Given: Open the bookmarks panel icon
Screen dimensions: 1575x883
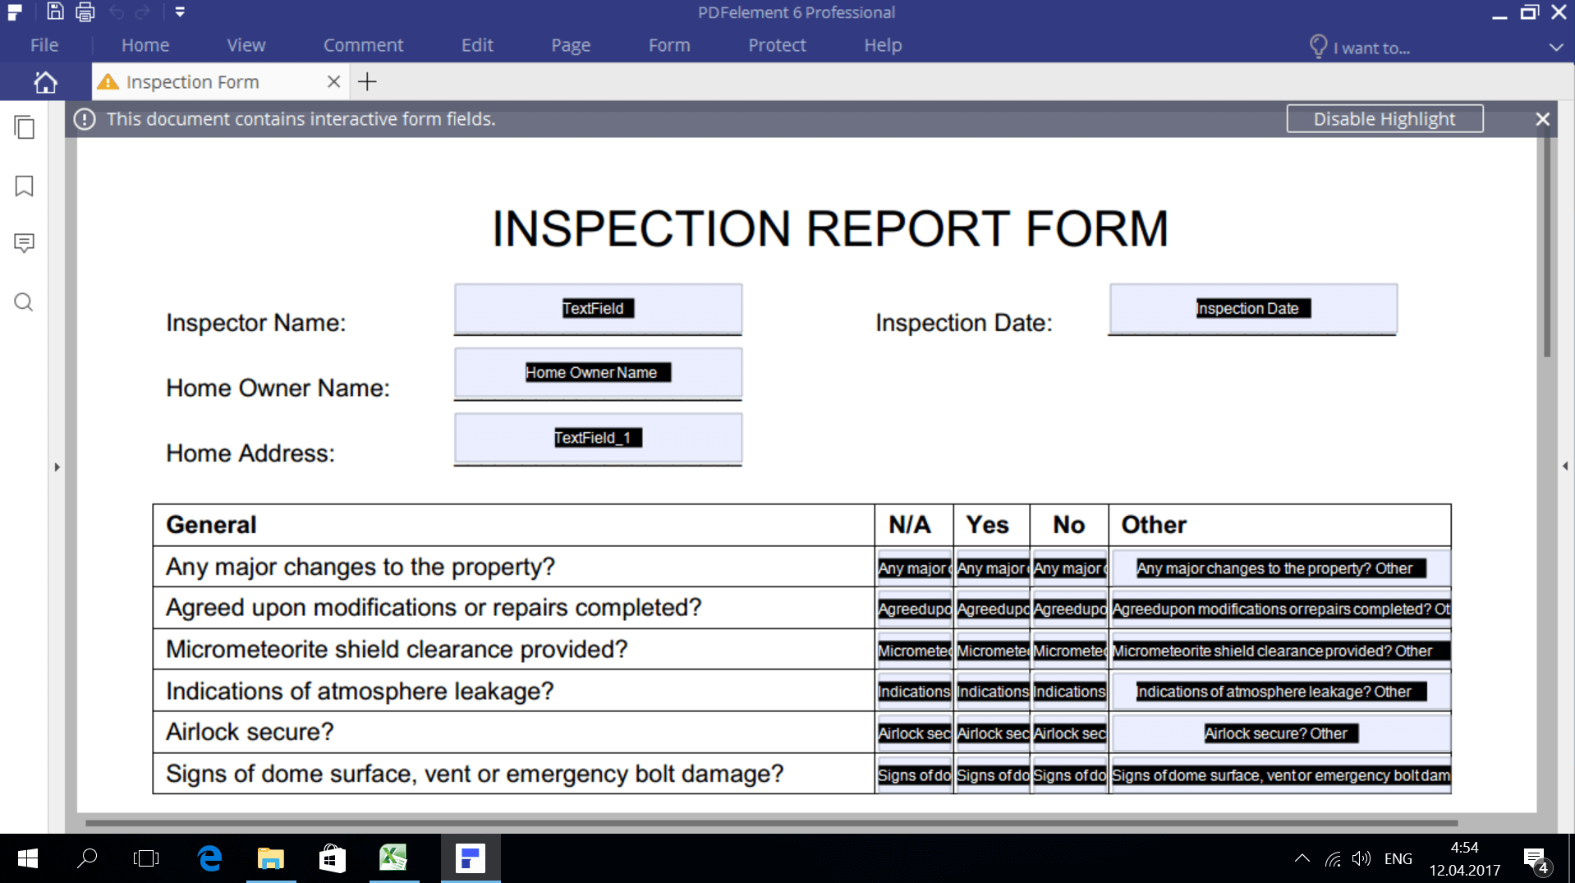Looking at the screenshot, I should [25, 186].
